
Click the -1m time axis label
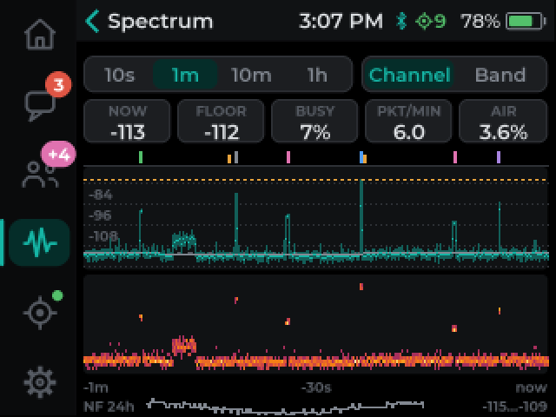pyautogui.click(x=96, y=387)
